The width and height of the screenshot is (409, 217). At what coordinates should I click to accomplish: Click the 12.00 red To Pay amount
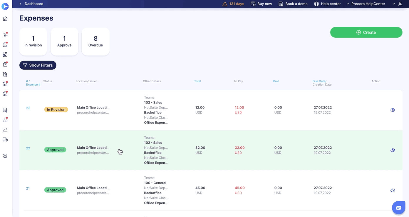pyautogui.click(x=239, y=108)
